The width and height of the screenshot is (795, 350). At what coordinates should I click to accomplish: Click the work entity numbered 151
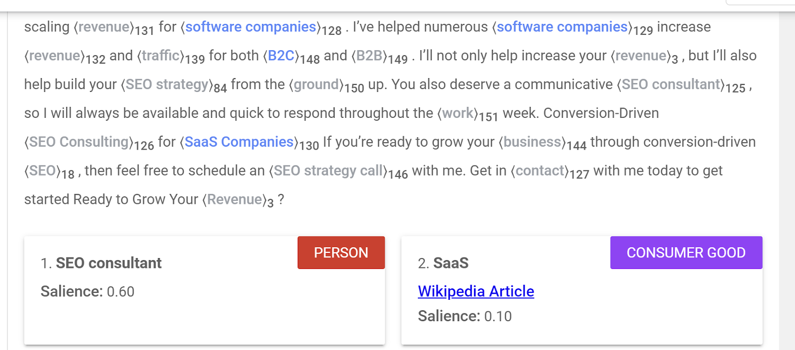tap(458, 113)
